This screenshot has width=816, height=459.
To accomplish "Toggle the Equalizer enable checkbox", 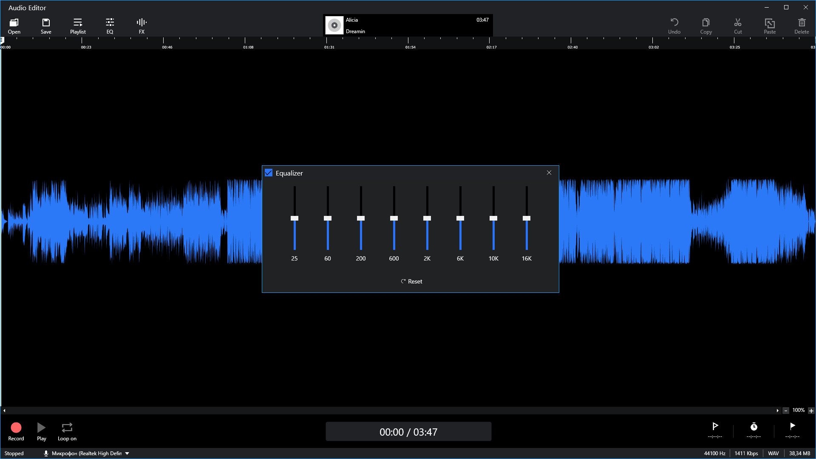I will (x=269, y=173).
